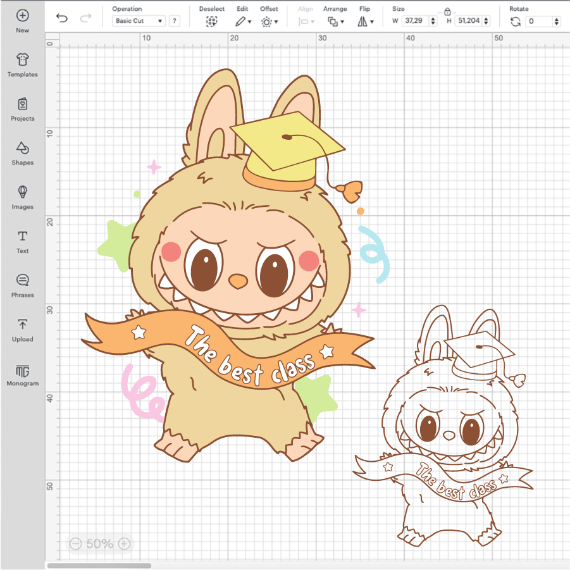The width and height of the screenshot is (570, 570).
Task: Select the New menu item
Action: tap(22, 20)
